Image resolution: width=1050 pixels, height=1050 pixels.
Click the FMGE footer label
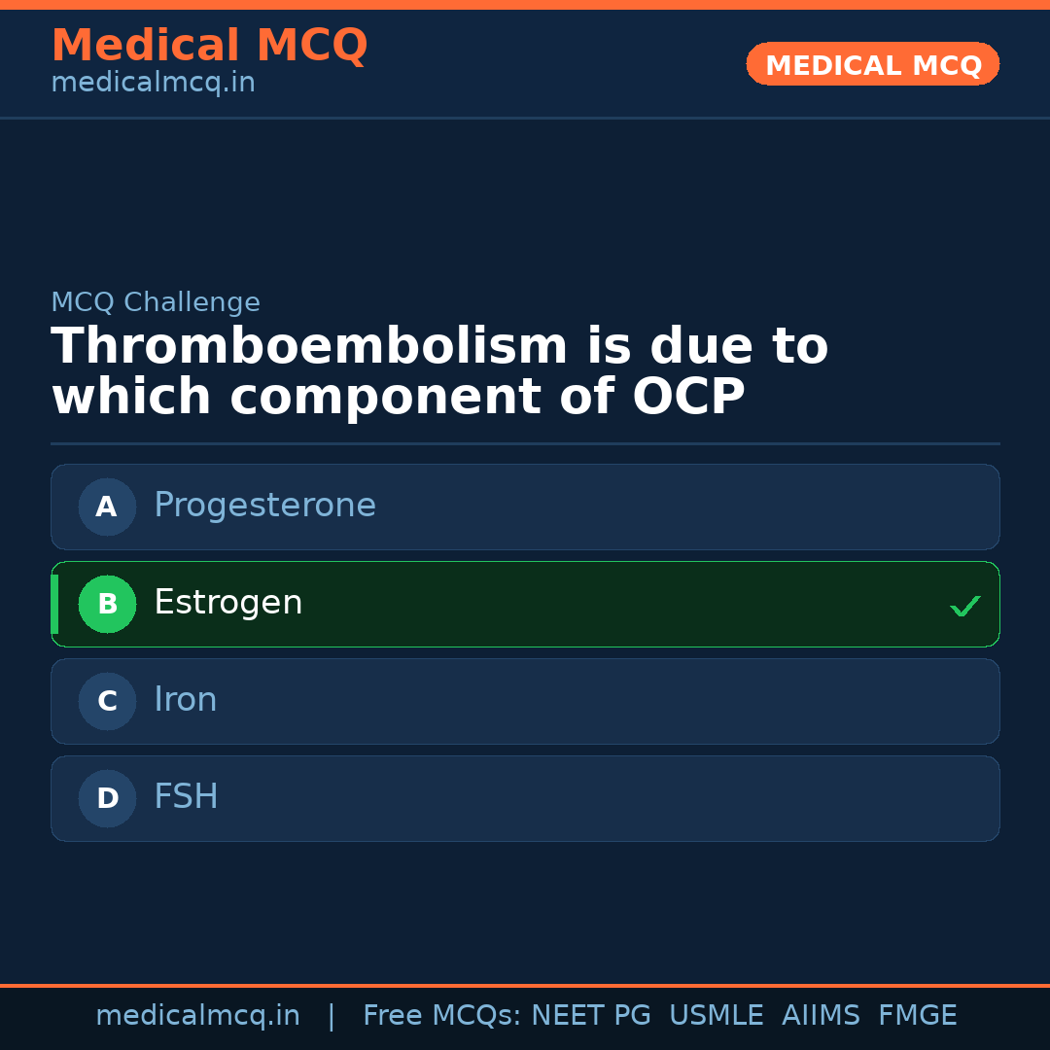coord(917,1016)
